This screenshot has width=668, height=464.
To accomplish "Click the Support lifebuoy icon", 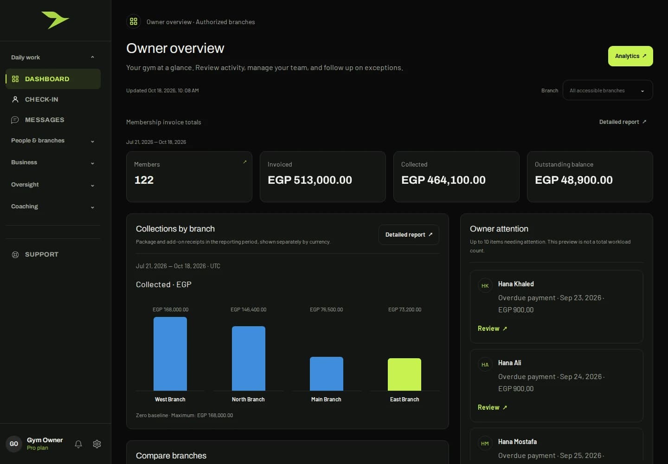I will (15, 254).
